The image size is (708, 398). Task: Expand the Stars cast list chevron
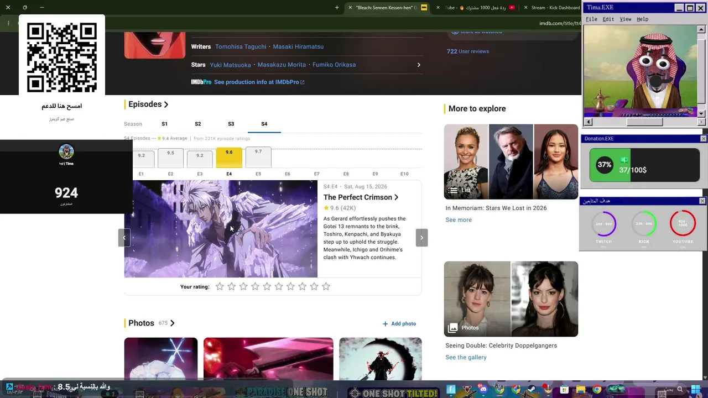[419, 65]
